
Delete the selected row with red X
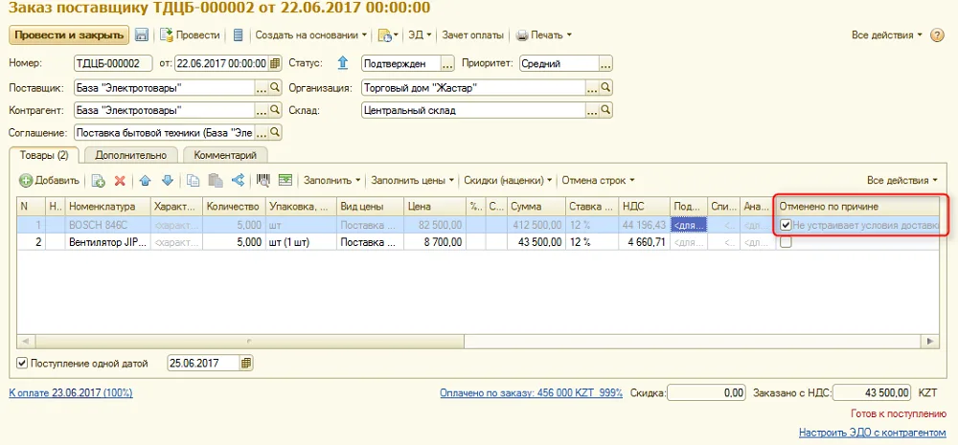[x=120, y=180]
